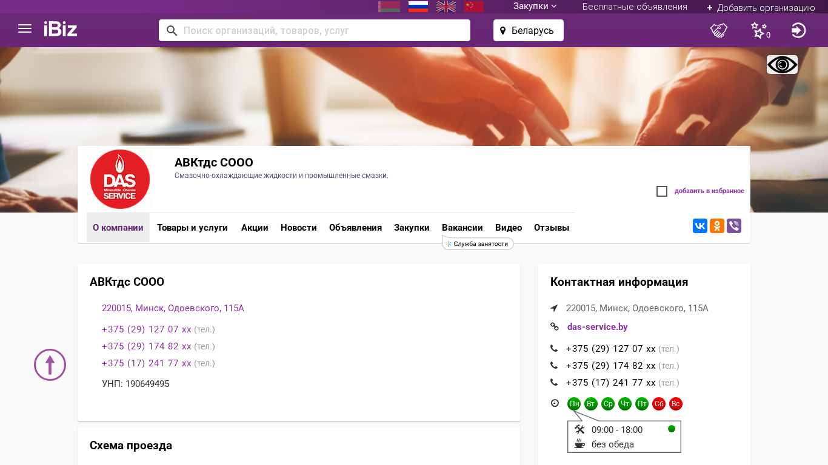Screen dimensions: 828x465
Task: Open favorites stars icon
Action: tap(759, 30)
